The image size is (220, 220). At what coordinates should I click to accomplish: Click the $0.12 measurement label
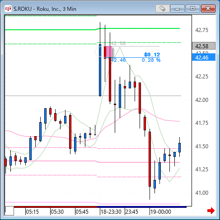152,55
